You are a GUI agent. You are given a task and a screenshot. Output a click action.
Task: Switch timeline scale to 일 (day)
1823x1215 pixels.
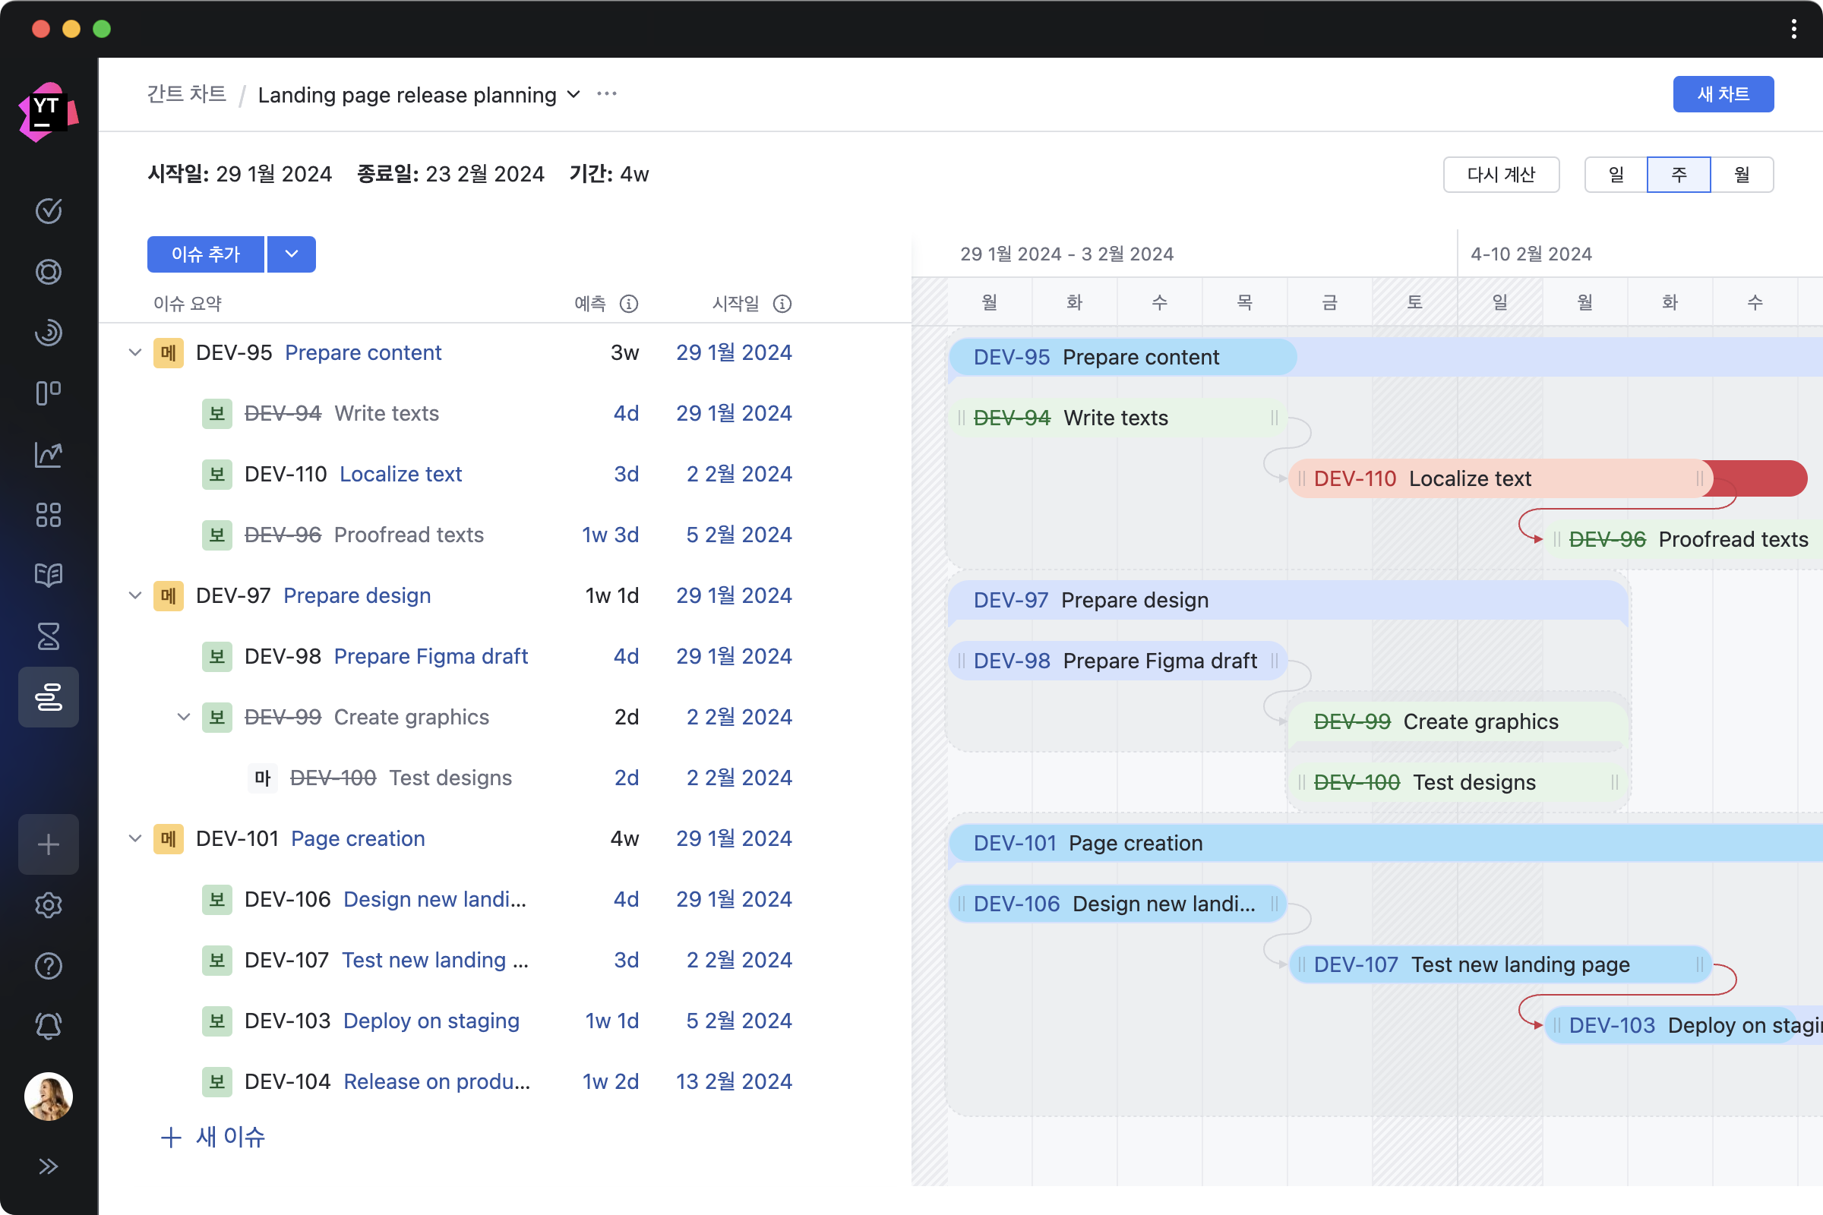tap(1616, 175)
